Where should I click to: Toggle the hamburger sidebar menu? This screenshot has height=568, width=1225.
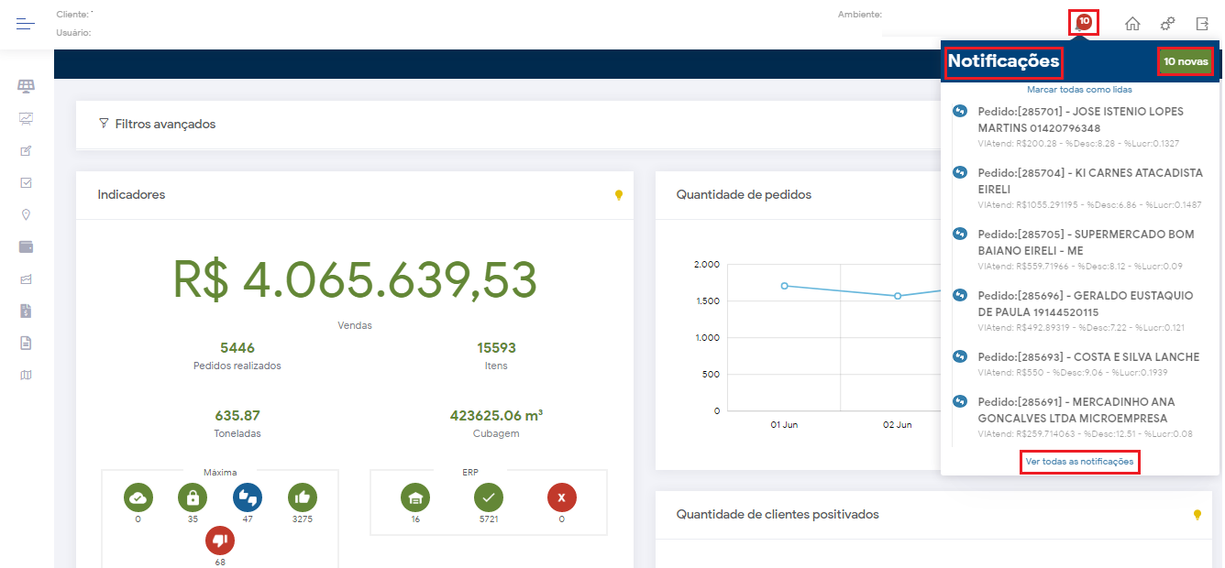click(26, 25)
